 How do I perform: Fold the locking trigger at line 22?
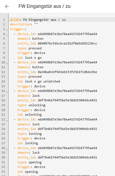[x=7, y=120]
